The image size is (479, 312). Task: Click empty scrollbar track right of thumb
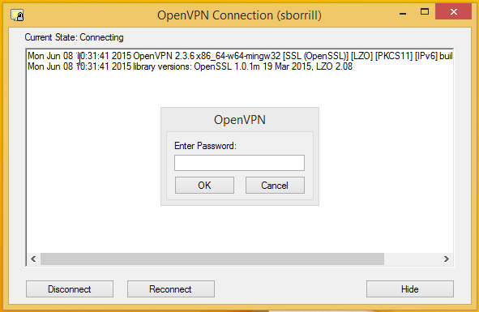[412, 259]
